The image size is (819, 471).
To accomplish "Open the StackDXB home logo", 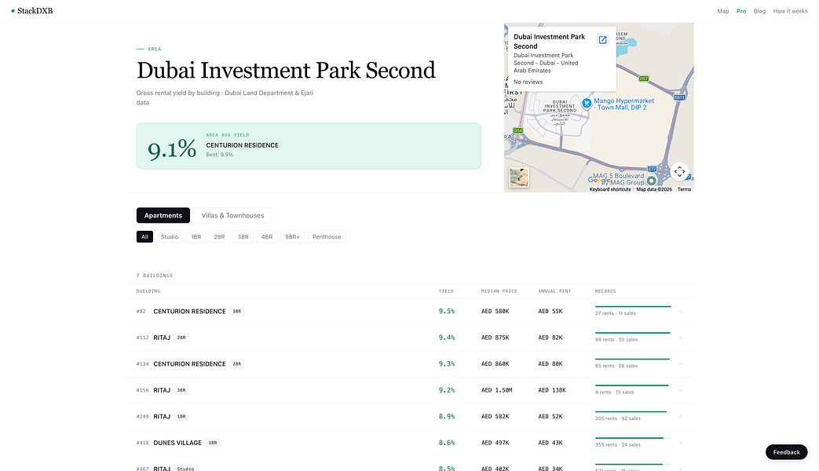I will tap(32, 11).
